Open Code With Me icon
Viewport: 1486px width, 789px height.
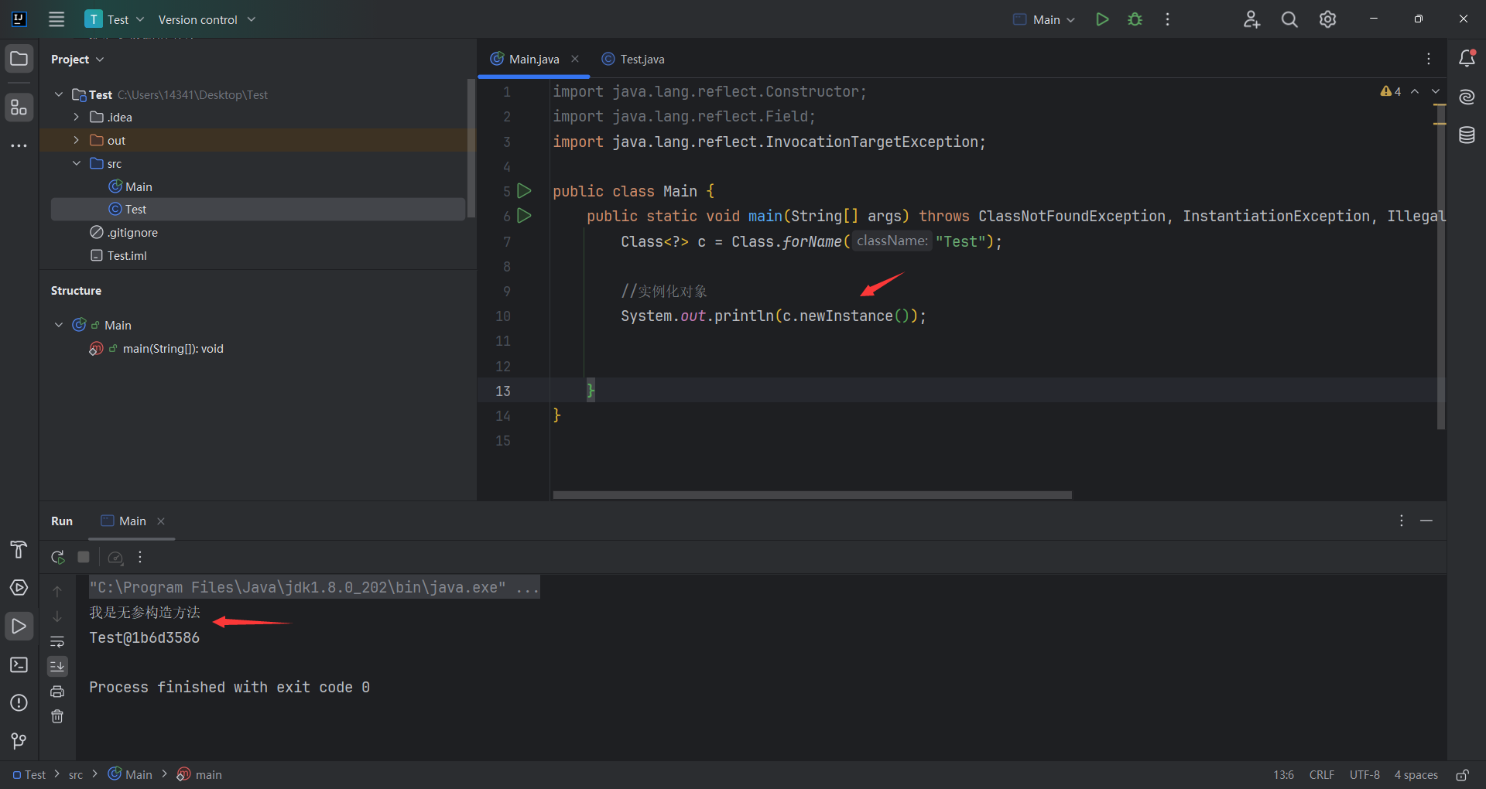pos(1251,19)
